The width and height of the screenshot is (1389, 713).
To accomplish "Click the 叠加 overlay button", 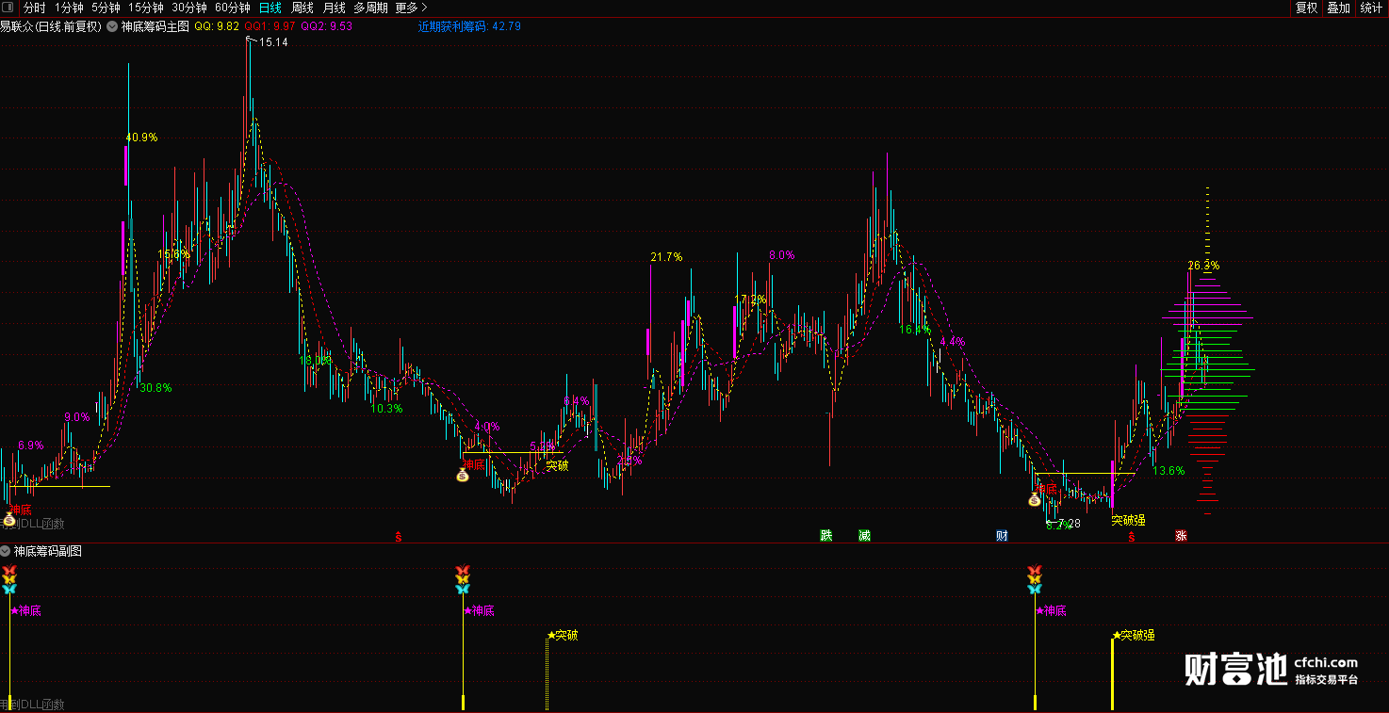I will 1338,8.
